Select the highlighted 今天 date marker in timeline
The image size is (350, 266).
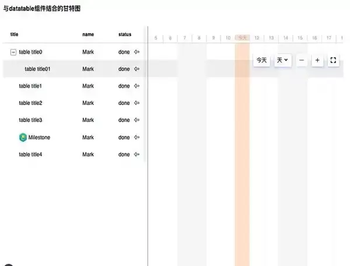(243, 38)
